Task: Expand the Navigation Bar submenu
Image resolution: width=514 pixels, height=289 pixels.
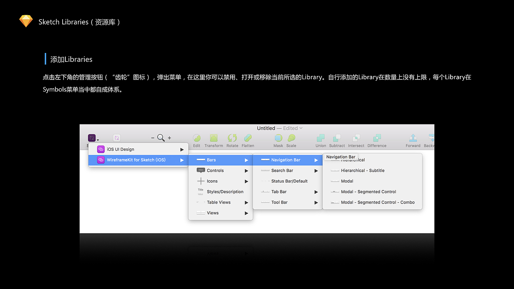Action: point(286,160)
